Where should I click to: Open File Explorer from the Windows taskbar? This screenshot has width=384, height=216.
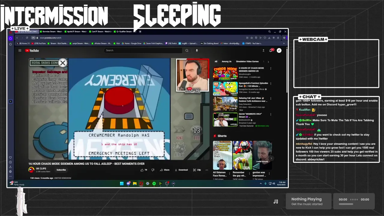pos(135,184)
